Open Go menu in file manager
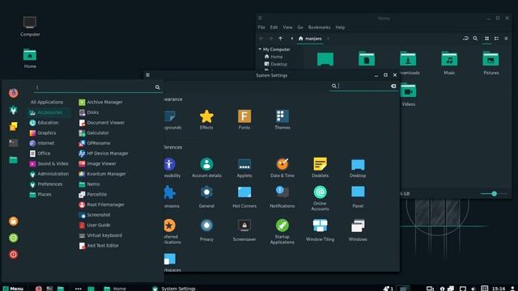 300,27
